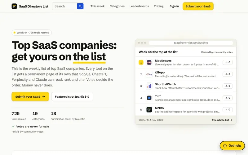Open the Categories menu item
This screenshot has width=248, height=155.
point(117,6)
